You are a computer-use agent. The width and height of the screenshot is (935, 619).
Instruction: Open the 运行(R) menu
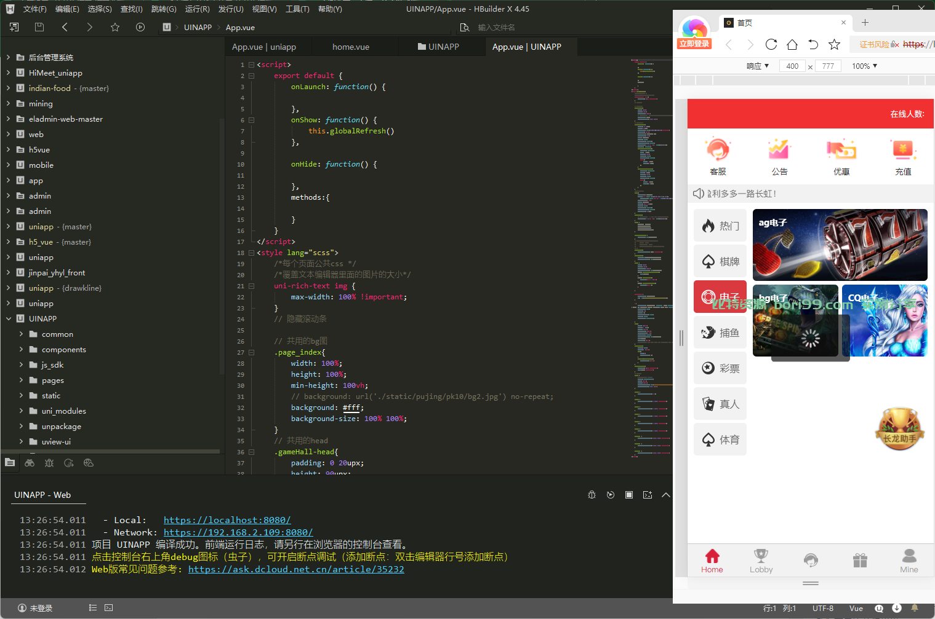197,9
